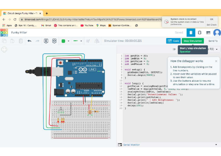
Task: Undo the last action
Action: 29,41
